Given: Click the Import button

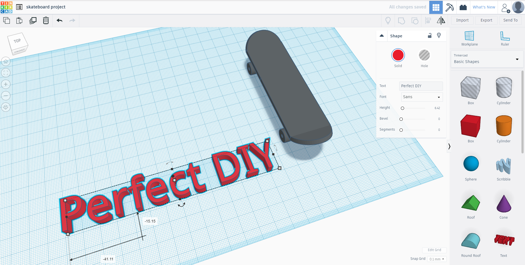Looking at the screenshot, I should (x=462, y=20).
